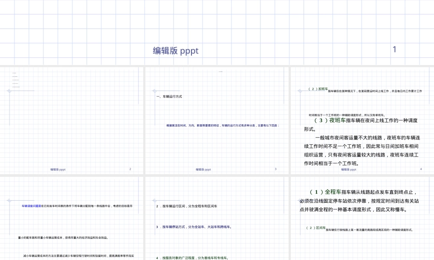The width and height of the screenshot is (434, 260).
Task: Open the mostly blank slide 2 thumbnail
Action: (x=72, y=120)
